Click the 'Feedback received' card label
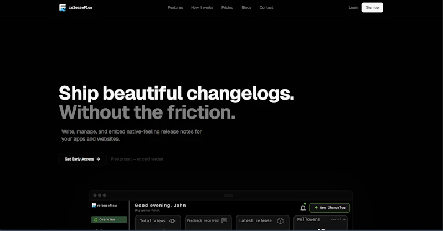The height and width of the screenshot is (231, 443). click(x=203, y=220)
